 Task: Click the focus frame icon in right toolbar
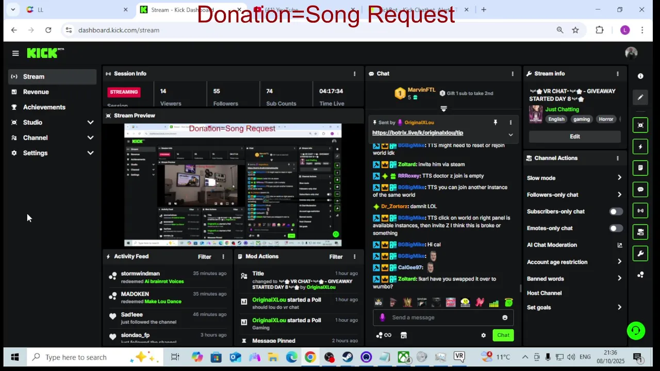tap(640, 125)
